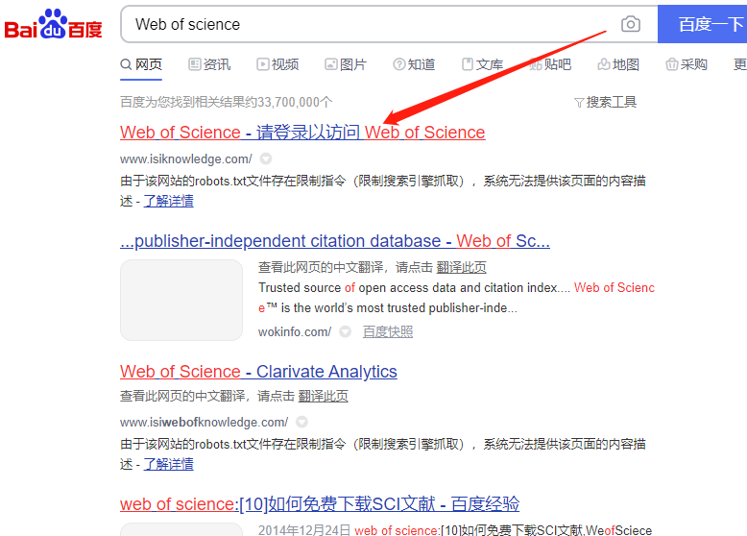Click wokinfo.com/ URL text

(295, 331)
